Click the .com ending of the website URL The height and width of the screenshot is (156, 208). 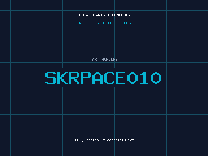[x=130, y=140]
